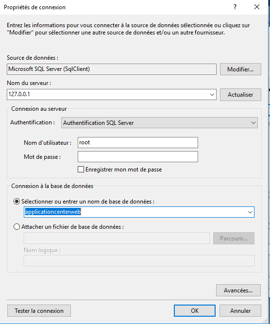
Task: Click the Source de données text box
Action: pos(112,69)
